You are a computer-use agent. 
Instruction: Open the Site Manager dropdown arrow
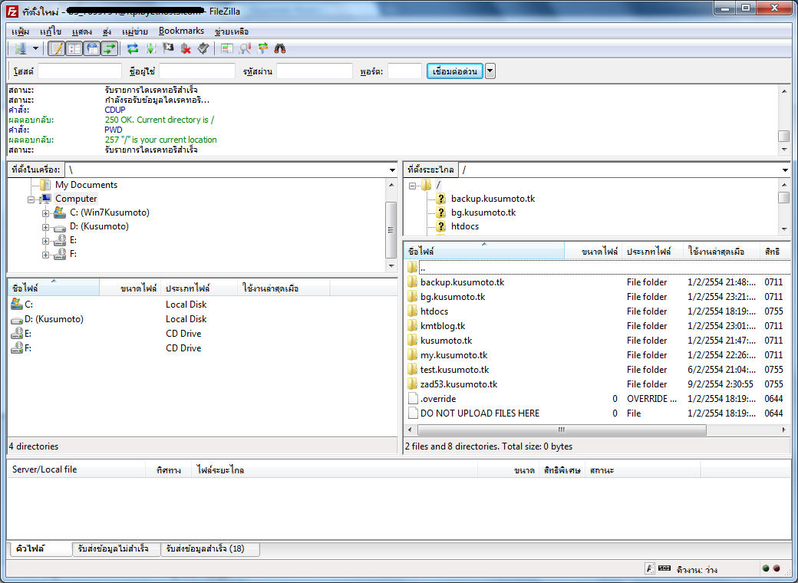[x=35, y=49]
